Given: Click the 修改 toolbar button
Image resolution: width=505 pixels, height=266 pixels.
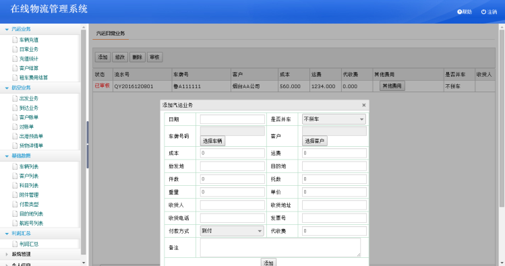Looking at the screenshot, I should 120,57.
